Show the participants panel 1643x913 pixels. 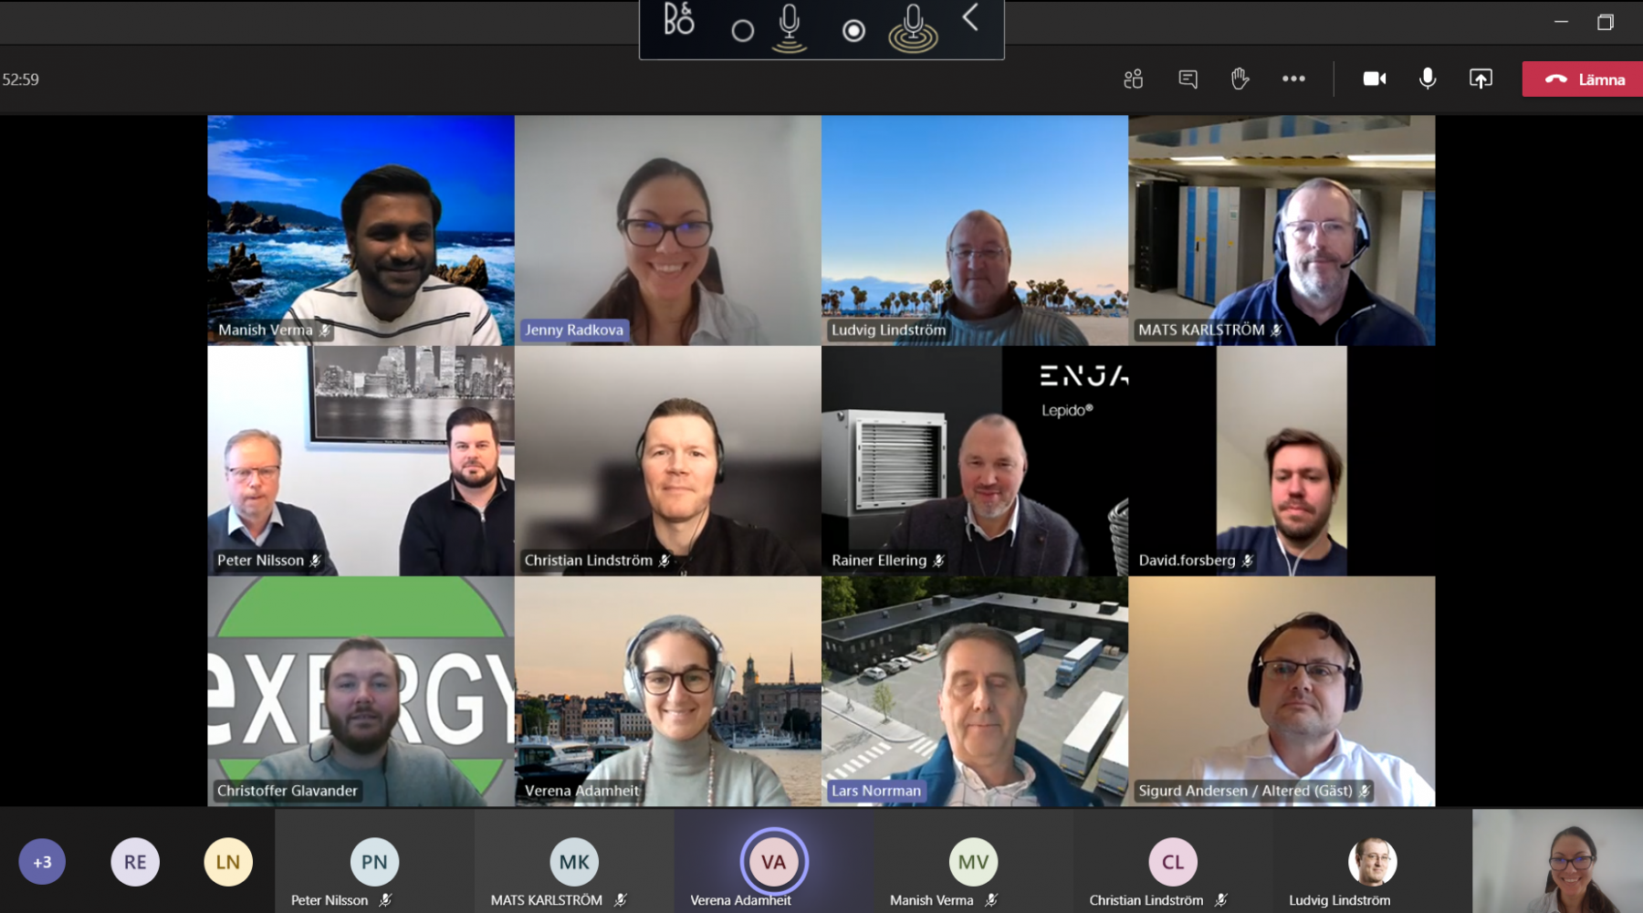click(1134, 79)
